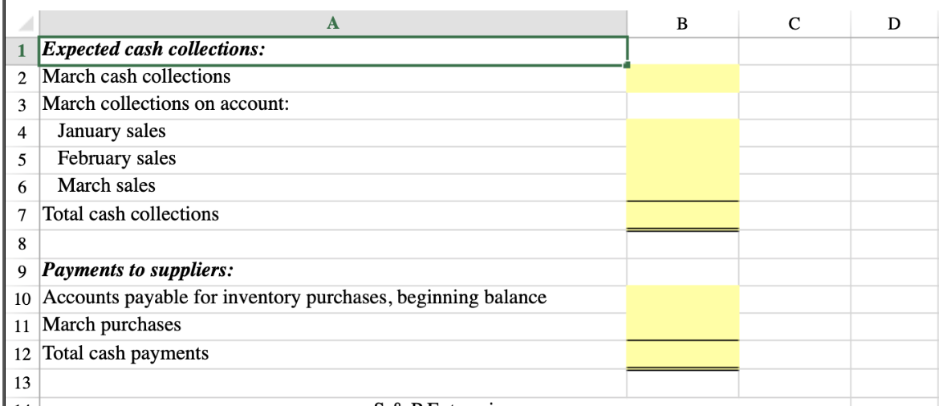Select row 3 header
This screenshot has width=939, height=406.
[22, 105]
